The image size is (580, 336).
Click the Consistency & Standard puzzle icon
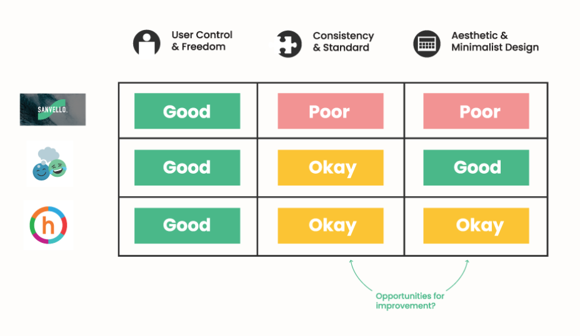point(290,43)
